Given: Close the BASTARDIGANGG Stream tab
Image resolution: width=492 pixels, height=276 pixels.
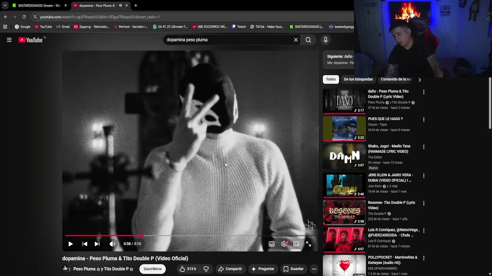Looking at the screenshot, I should 66,5.
